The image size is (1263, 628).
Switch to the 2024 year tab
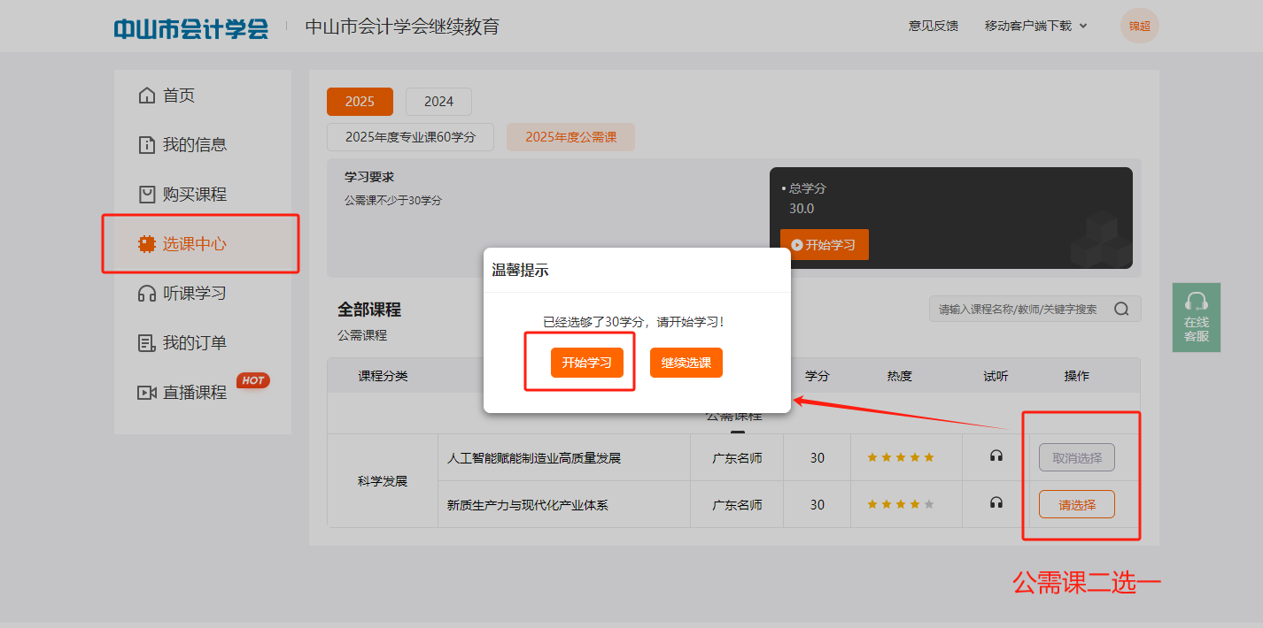tap(438, 102)
